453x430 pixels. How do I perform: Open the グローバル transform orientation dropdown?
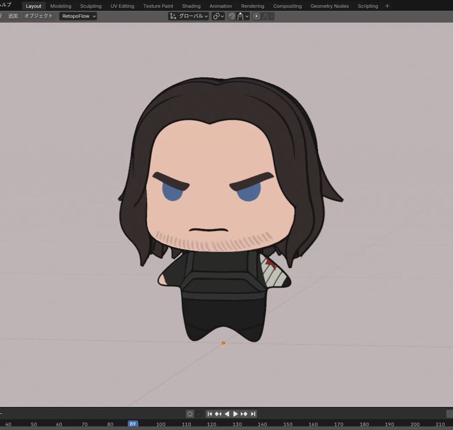(x=188, y=16)
